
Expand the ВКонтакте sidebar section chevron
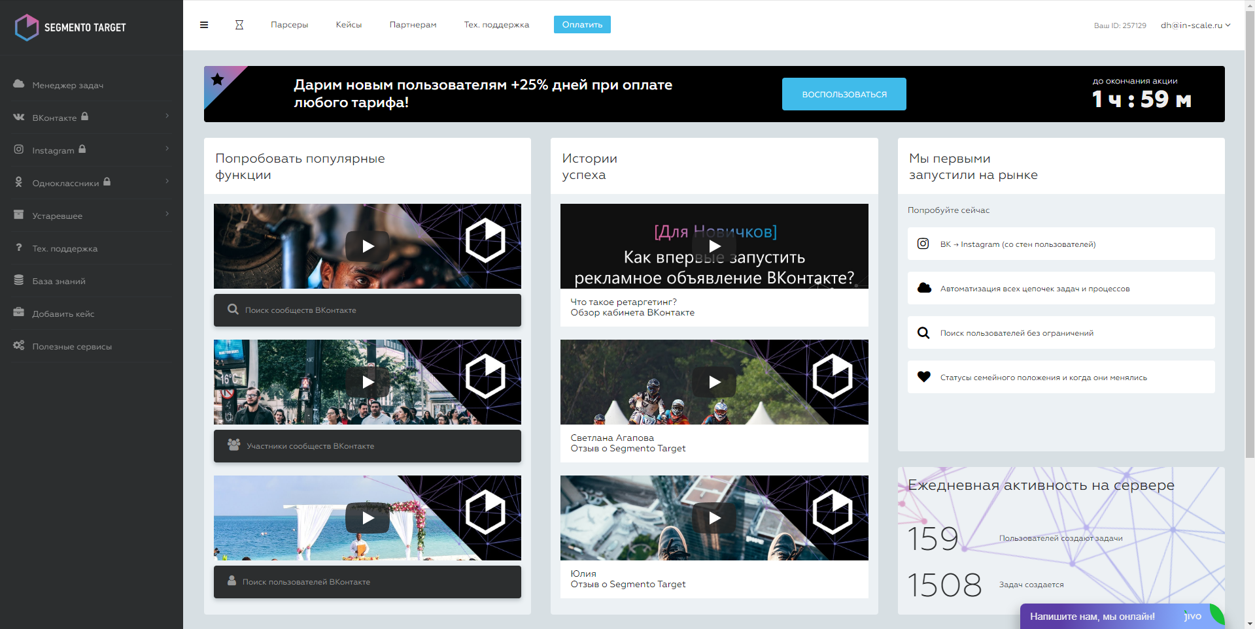(x=167, y=116)
